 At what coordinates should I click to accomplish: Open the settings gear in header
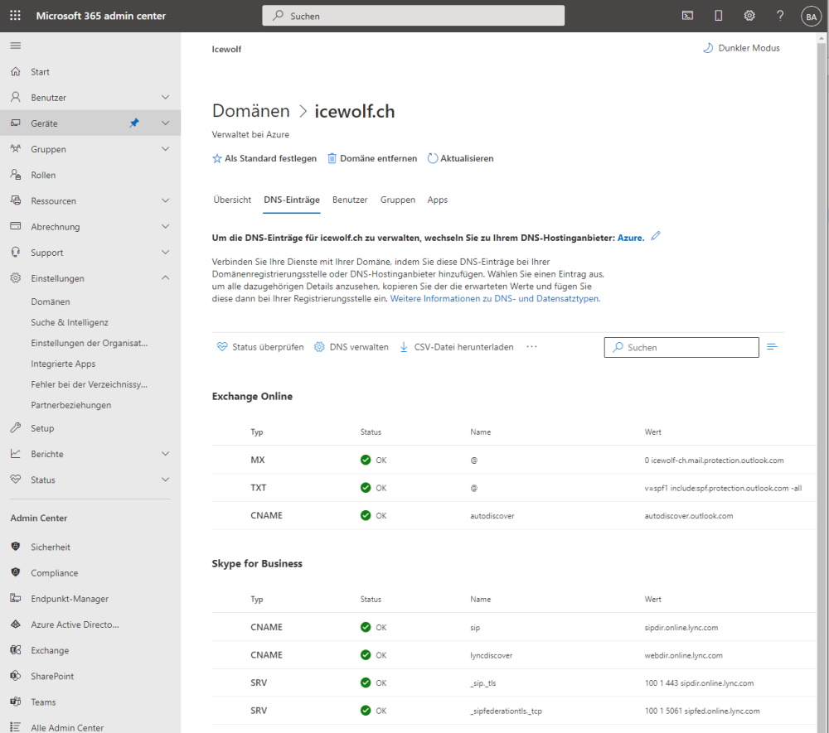749,16
